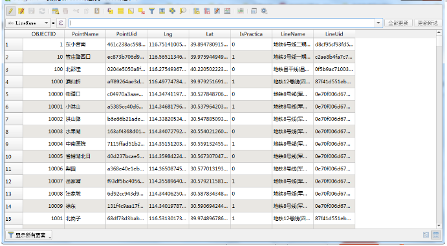Click LineUid cell d8cf95cf93fd5
Screen dimensions: 447x246
point(334,45)
